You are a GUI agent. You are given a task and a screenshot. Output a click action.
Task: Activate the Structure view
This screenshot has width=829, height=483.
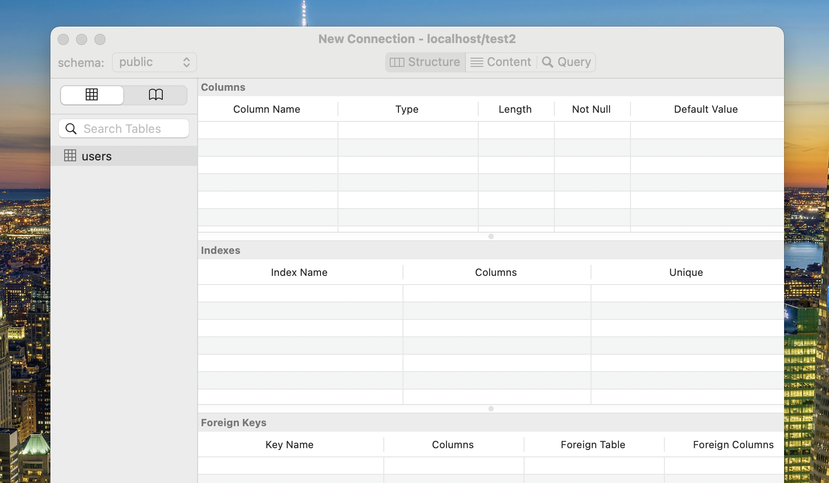425,62
